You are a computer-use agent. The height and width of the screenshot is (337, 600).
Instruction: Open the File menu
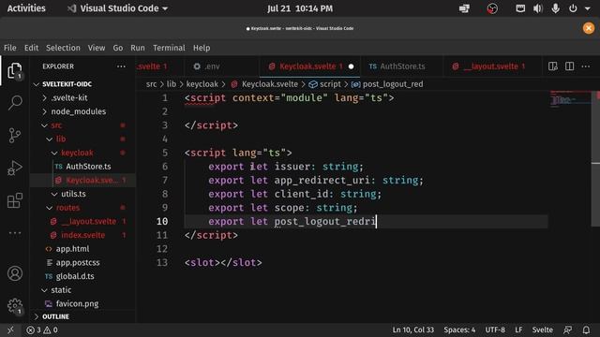[10, 48]
